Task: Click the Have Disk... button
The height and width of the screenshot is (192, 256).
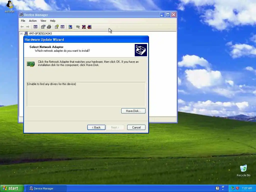Action: click(x=133, y=111)
